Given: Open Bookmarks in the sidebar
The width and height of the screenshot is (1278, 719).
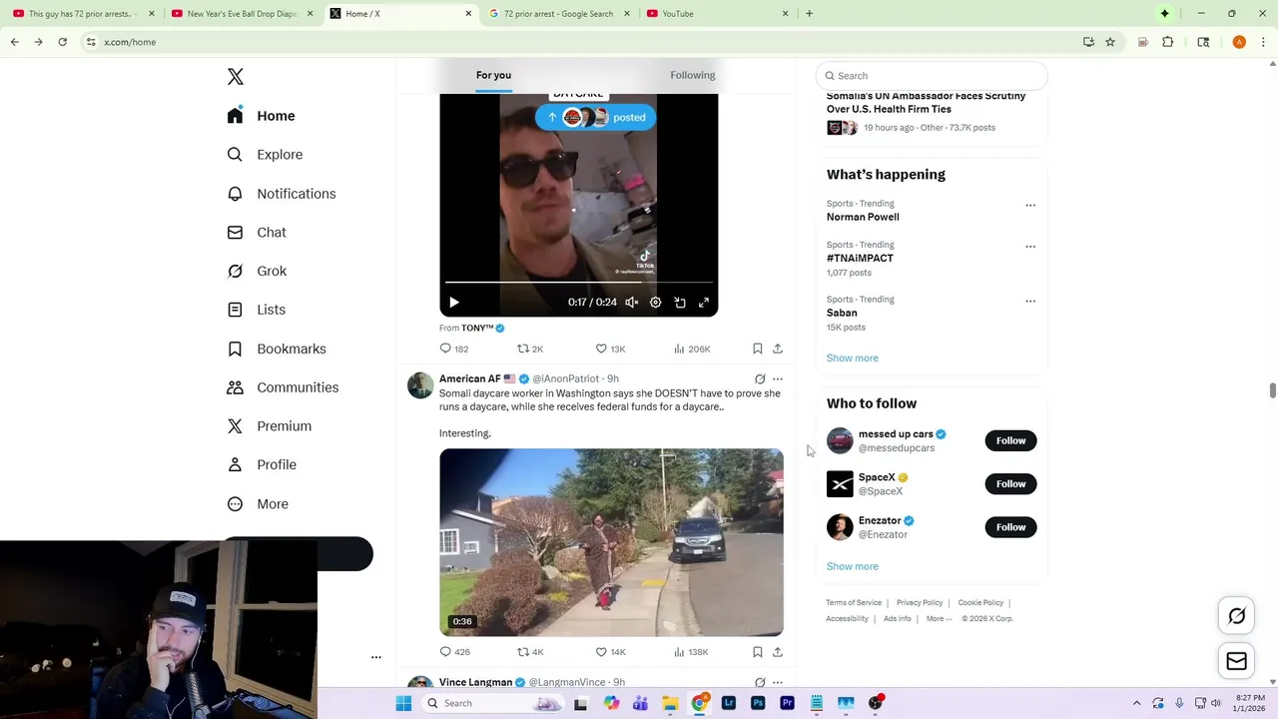Looking at the screenshot, I should pos(277,349).
